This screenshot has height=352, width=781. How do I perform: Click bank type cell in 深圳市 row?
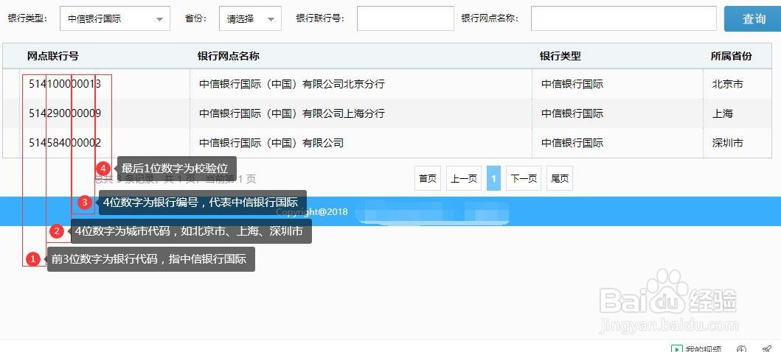click(x=572, y=143)
